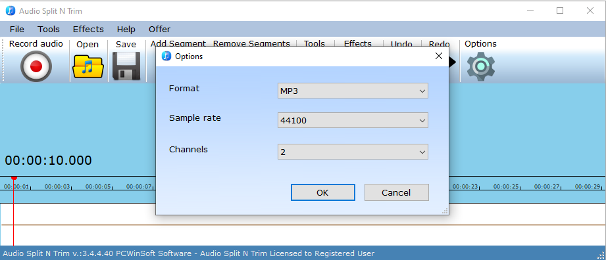Viewport: 606px width, 260px height.
Task: Expand the Channels dropdown
Action: tap(353, 152)
